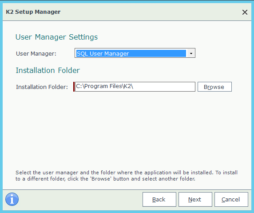254x213 pixels.
Task: Place cursor in empty space after the K2 path
Action: [163, 87]
